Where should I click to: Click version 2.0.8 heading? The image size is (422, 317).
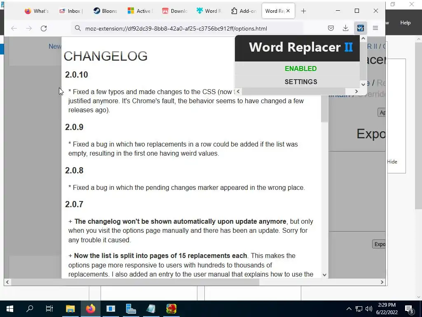click(74, 170)
